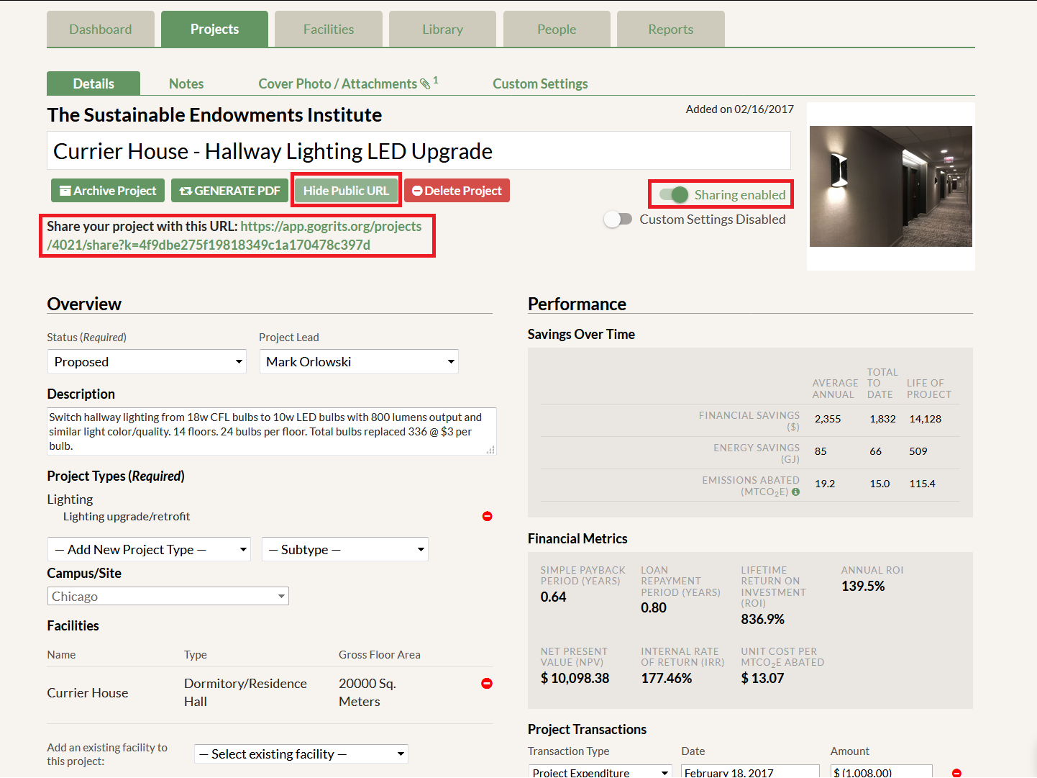Click the emissions abated info icon

(795, 492)
